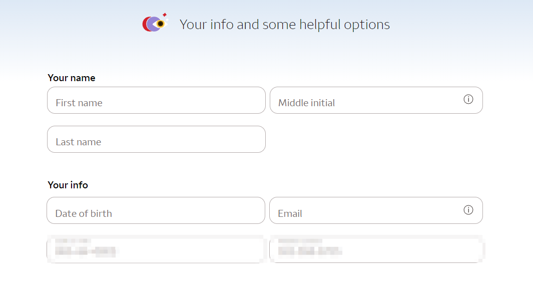Focus the Last name text field
This screenshot has height=281, width=533.
pos(156,139)
